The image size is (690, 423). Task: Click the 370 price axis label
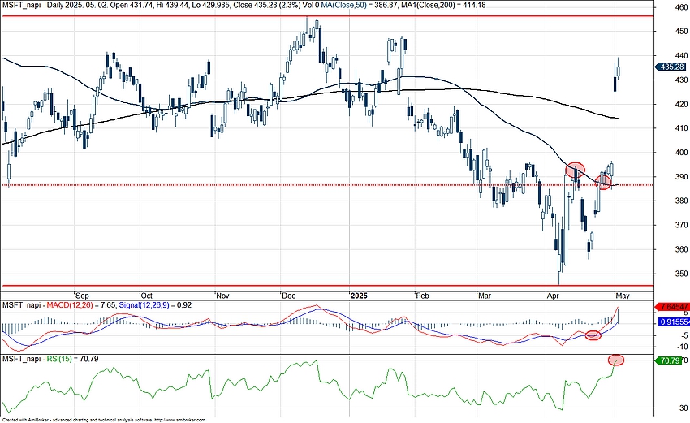[682, 225]
